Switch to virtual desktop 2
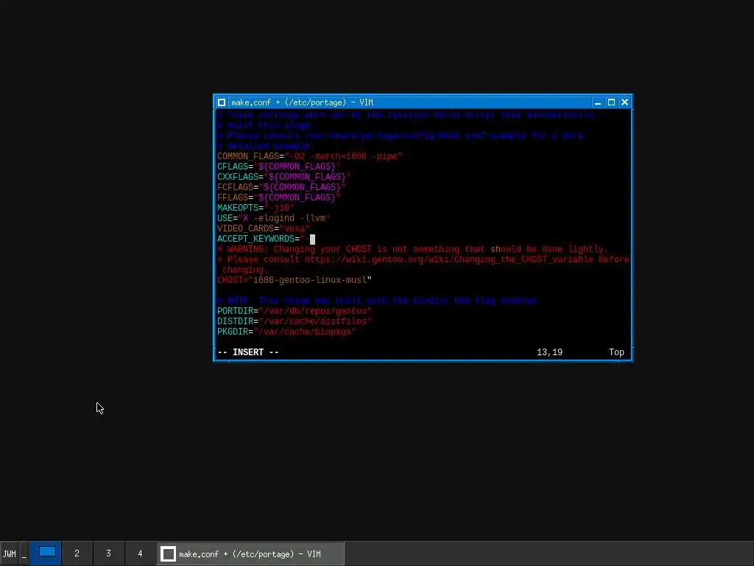 pyautogui.click(x=77, y=554)
